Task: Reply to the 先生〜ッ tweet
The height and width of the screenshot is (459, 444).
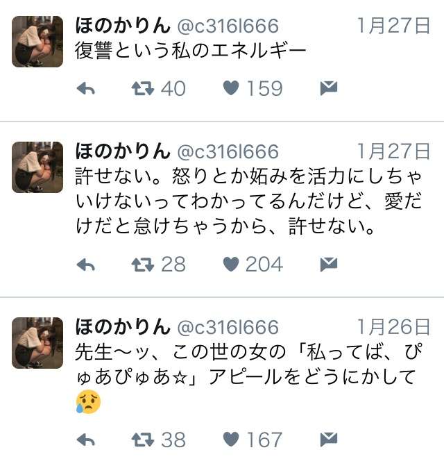Action: [x=86, y=440]
